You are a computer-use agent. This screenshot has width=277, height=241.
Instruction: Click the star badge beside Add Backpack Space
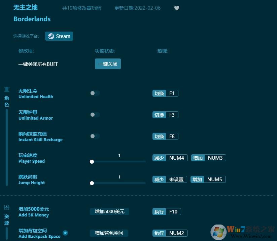pos(65,233)
